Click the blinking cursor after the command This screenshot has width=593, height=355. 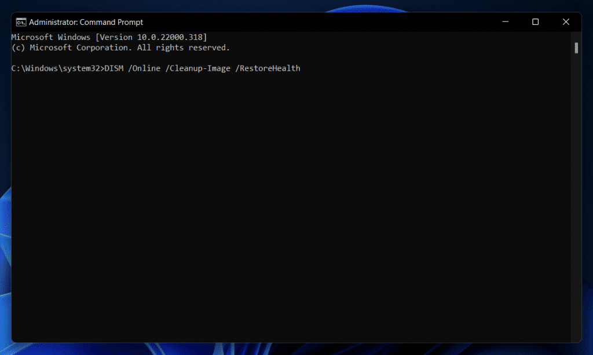pos(306,68)
